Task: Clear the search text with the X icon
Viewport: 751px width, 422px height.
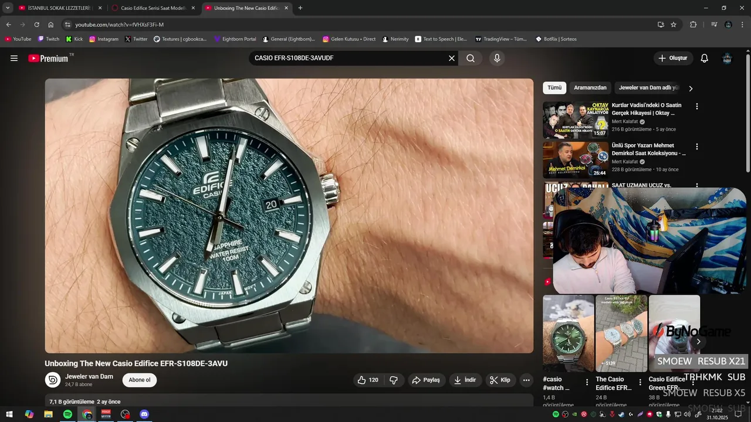Action: [452, 58]
